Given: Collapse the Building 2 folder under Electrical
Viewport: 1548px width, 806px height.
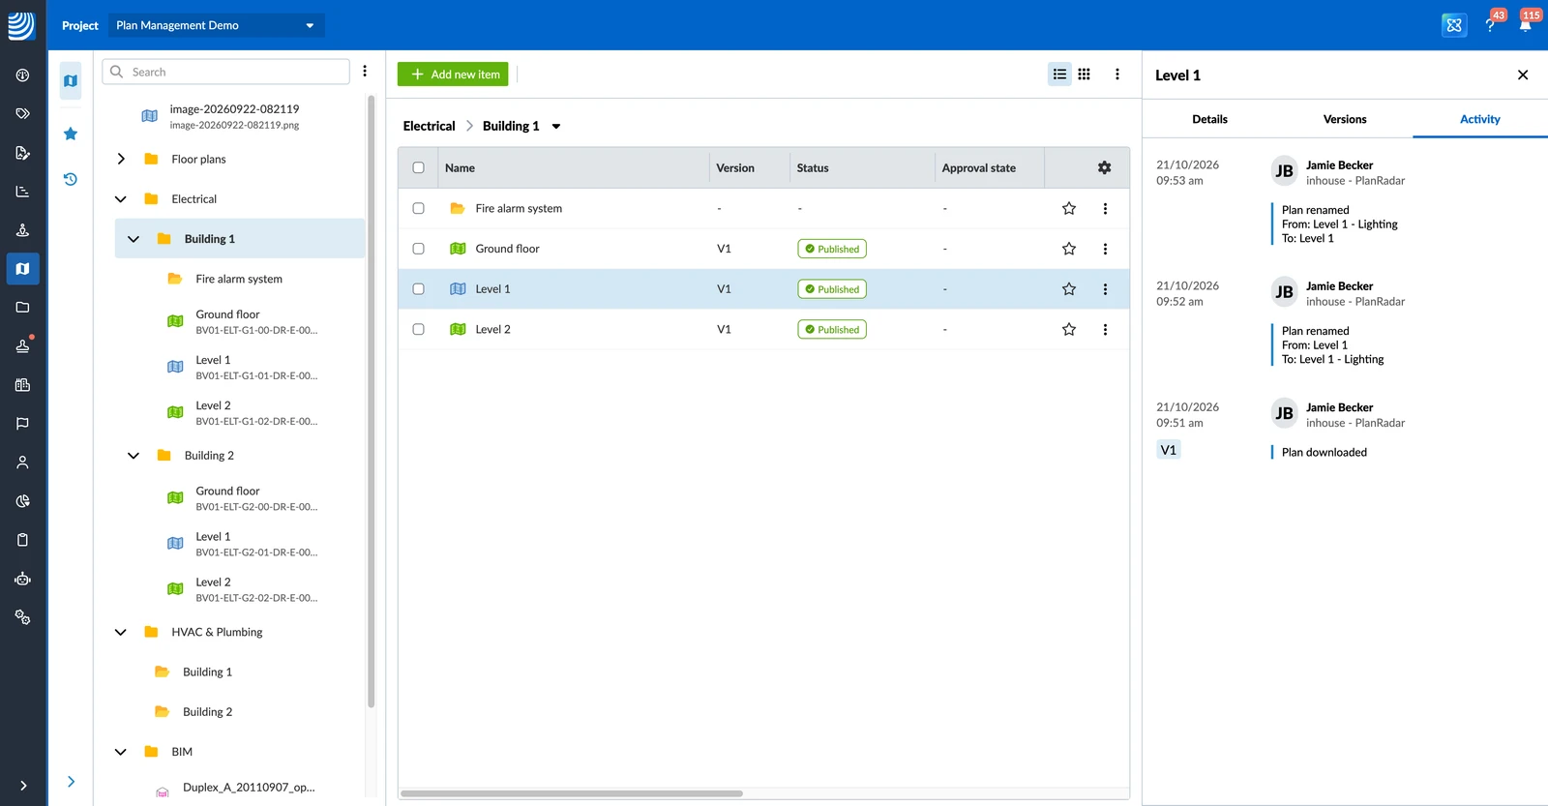Looking at the screenshot, I should coord(134,456).
